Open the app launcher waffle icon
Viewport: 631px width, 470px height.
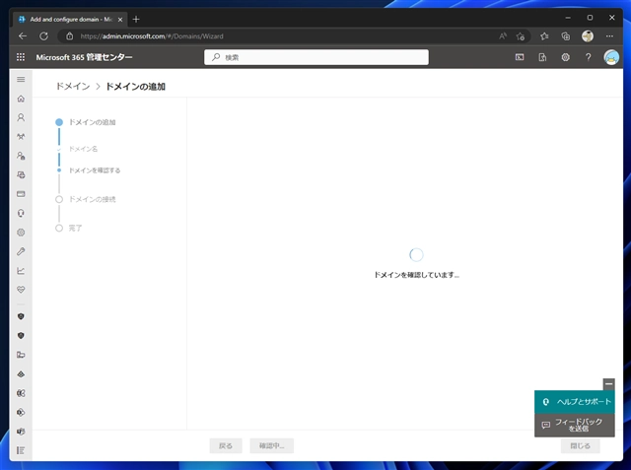pos(21,57)
